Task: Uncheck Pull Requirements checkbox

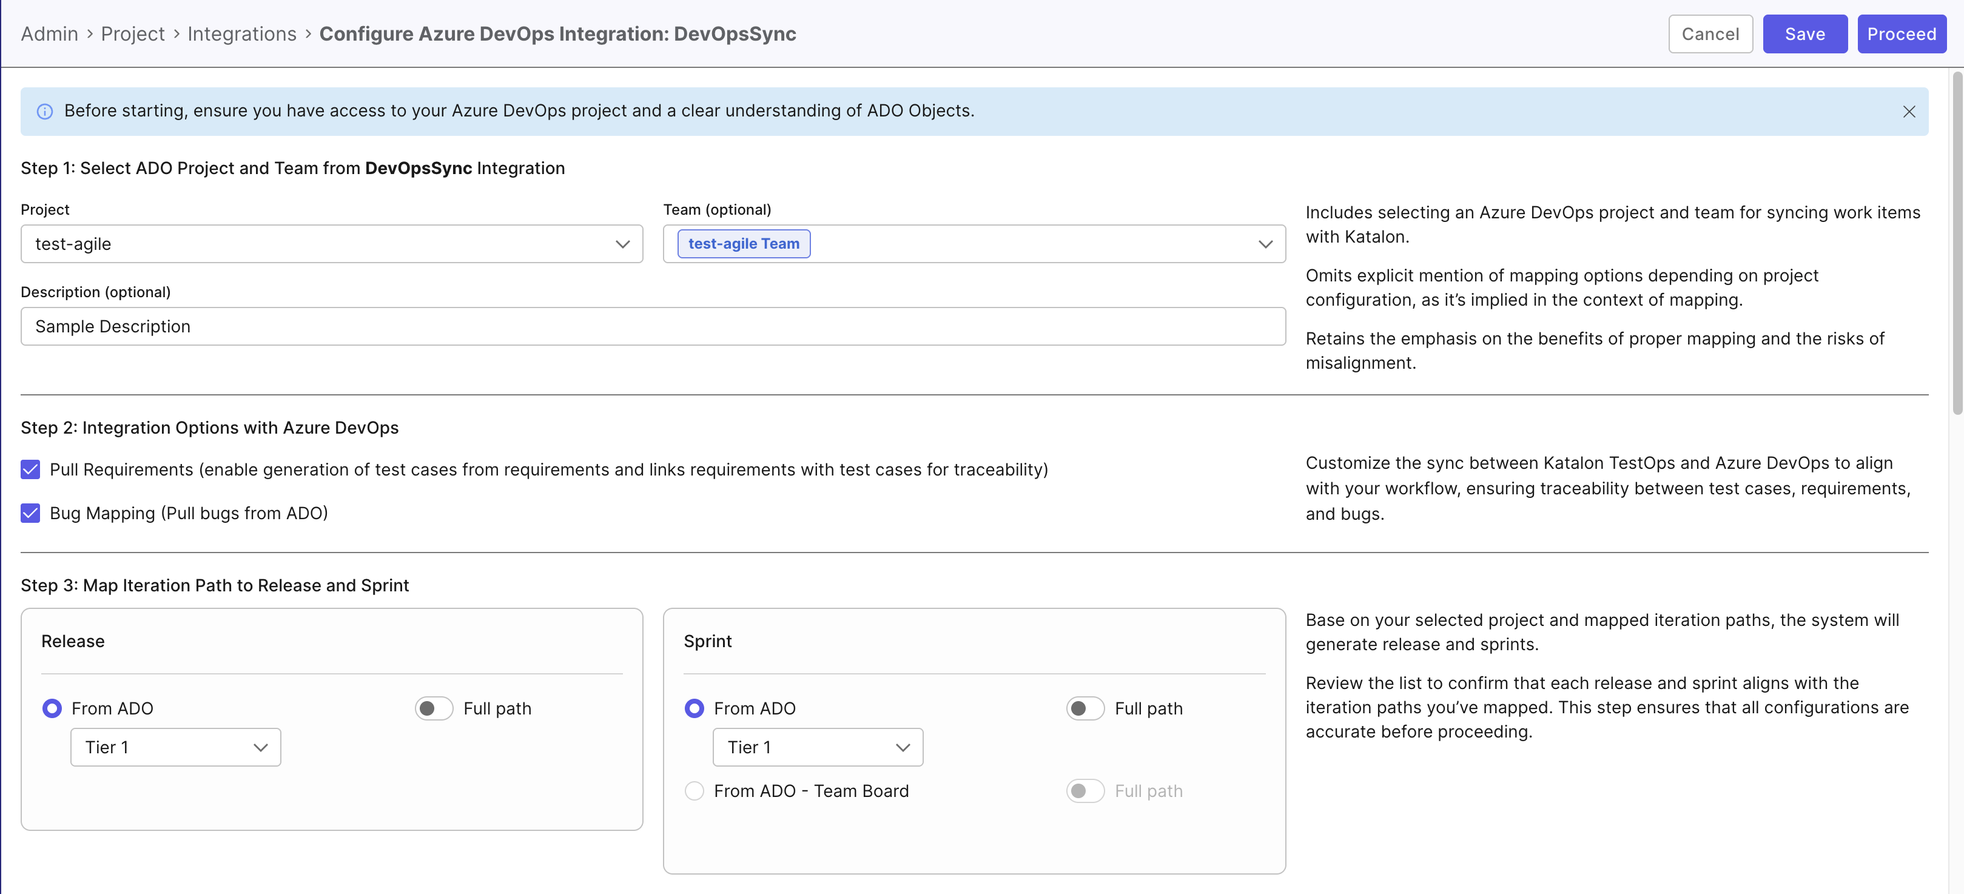Action: coord(30,469)
